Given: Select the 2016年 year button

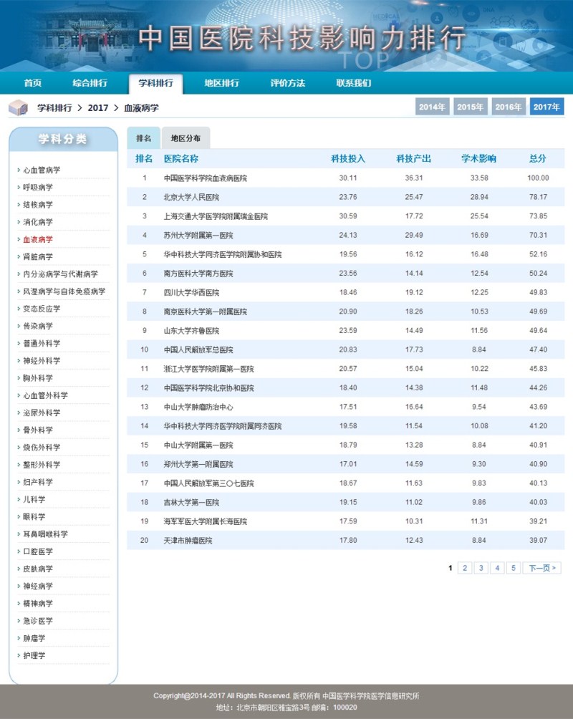Looking at the screenshot, I should (x=509, y=107).
